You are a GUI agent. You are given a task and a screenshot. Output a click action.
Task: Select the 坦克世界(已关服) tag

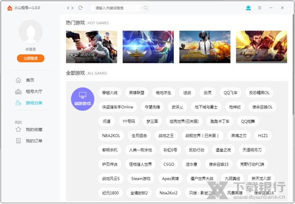184,121
